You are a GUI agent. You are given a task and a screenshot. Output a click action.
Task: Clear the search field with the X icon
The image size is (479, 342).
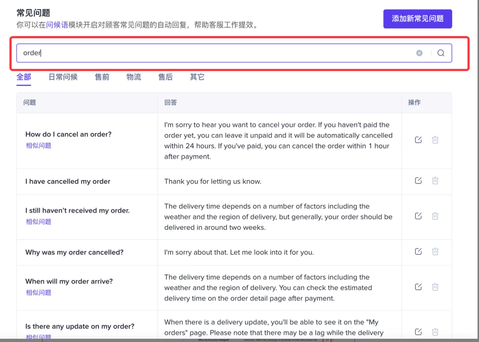point(419,53)
